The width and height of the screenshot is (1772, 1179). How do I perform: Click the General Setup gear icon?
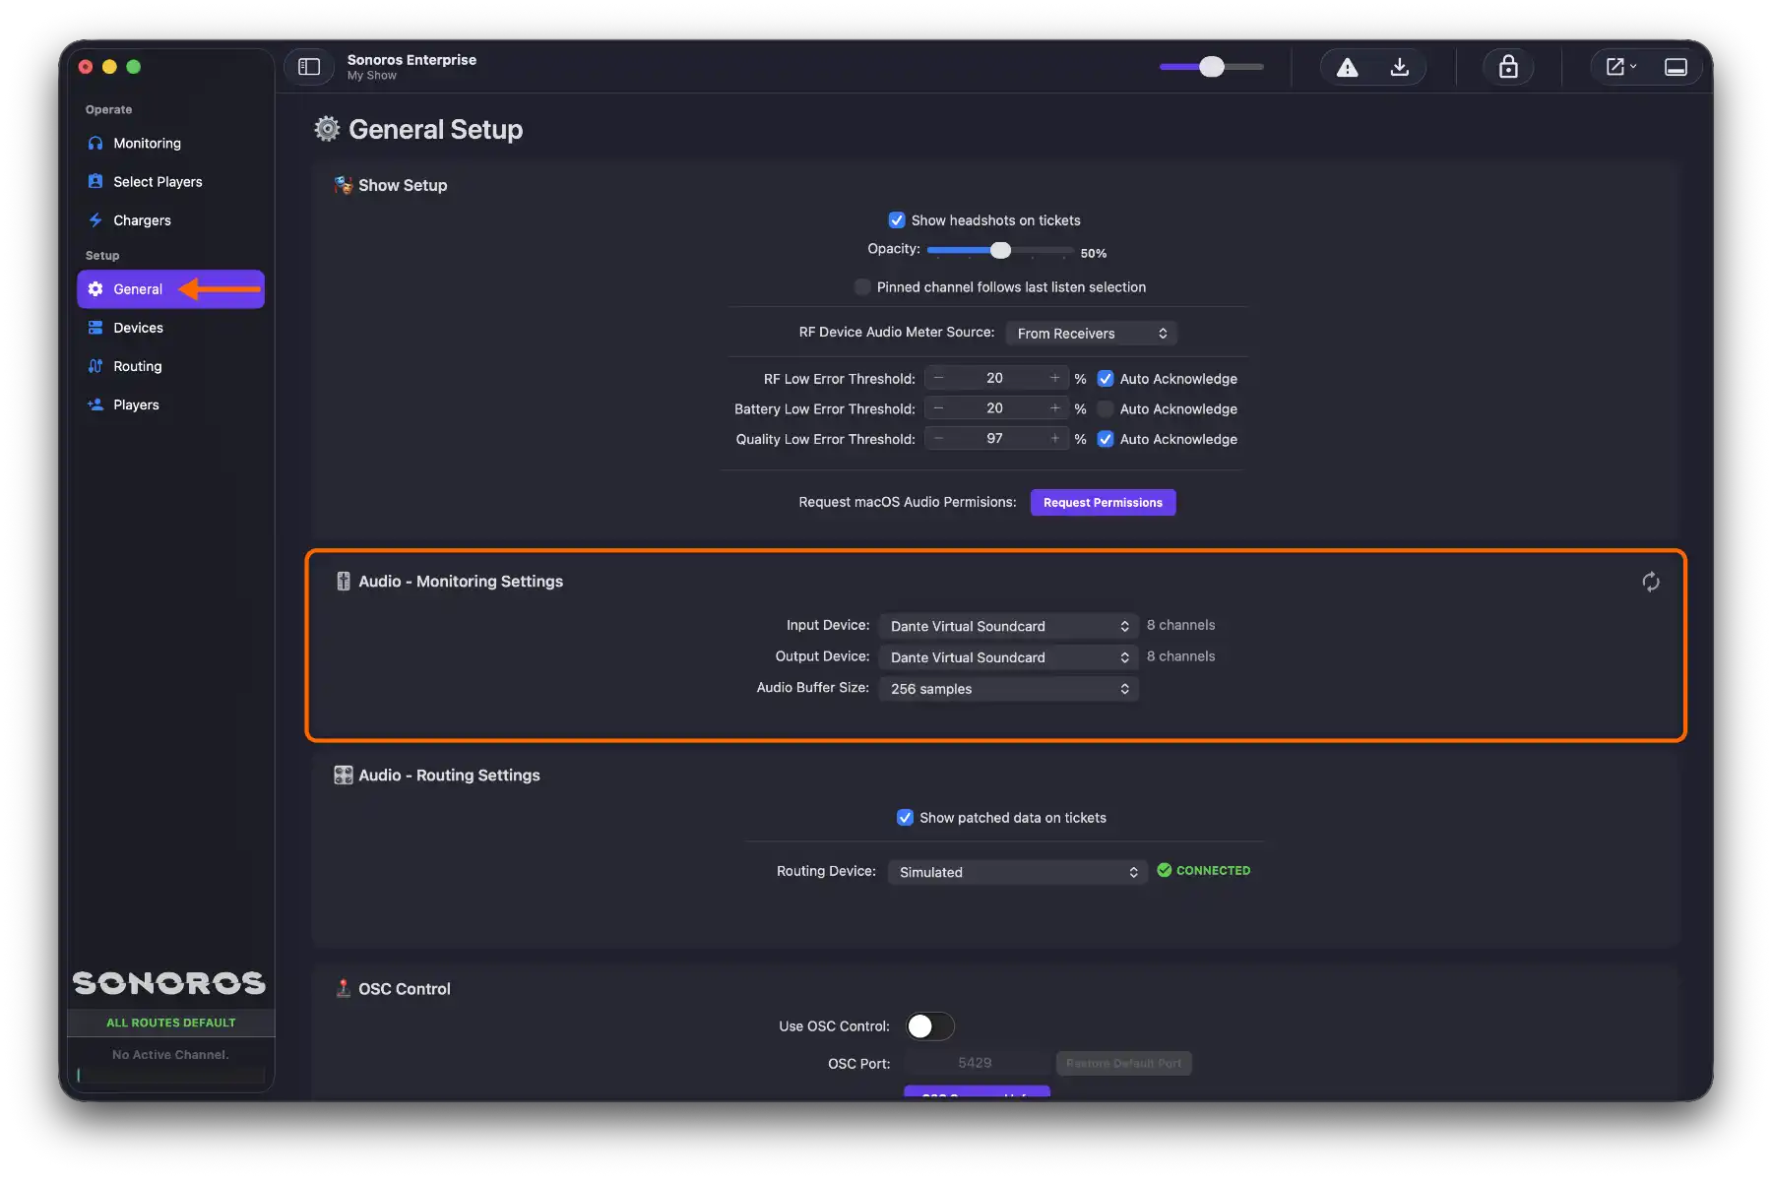(x=327, y=129)
